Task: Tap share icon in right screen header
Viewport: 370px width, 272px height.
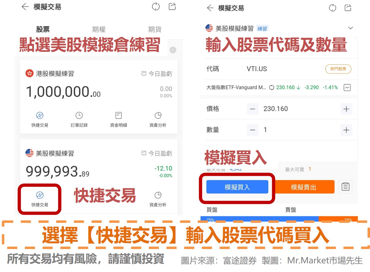Action: [x=348, y=8]
